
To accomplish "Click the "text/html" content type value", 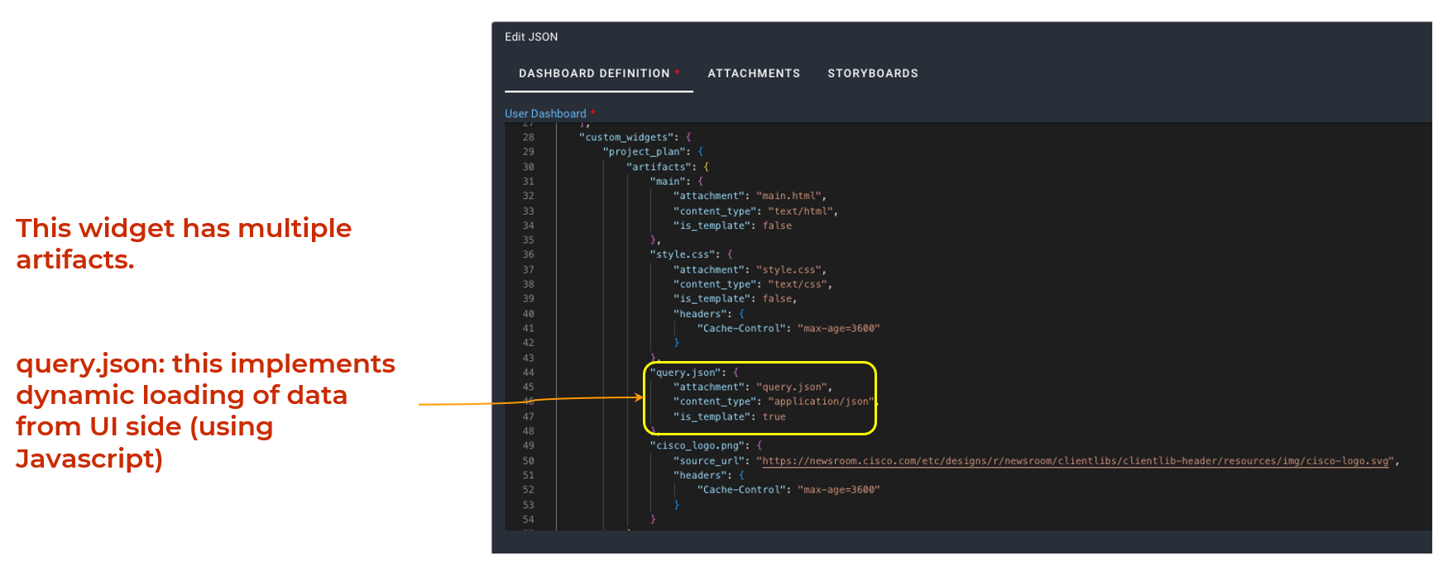I will (x=801, y=211).
